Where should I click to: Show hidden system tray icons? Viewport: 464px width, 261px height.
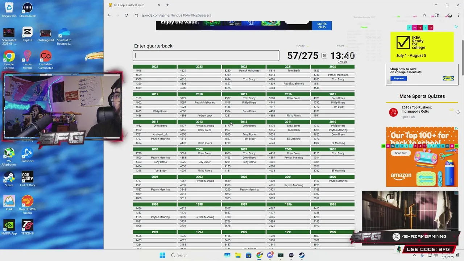414,255
